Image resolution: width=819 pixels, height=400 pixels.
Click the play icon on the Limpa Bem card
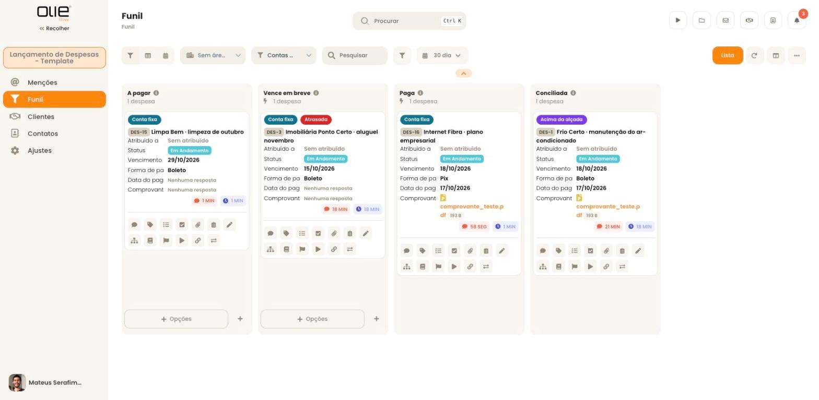pyautogui.click(x=182, y=240)
